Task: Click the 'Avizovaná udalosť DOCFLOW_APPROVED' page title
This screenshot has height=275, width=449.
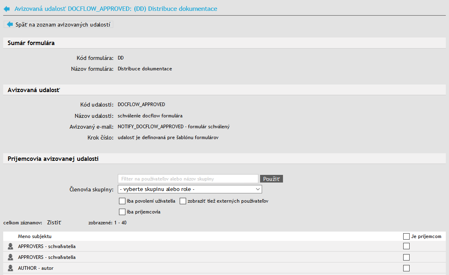Action: click(x=116, y=8)
